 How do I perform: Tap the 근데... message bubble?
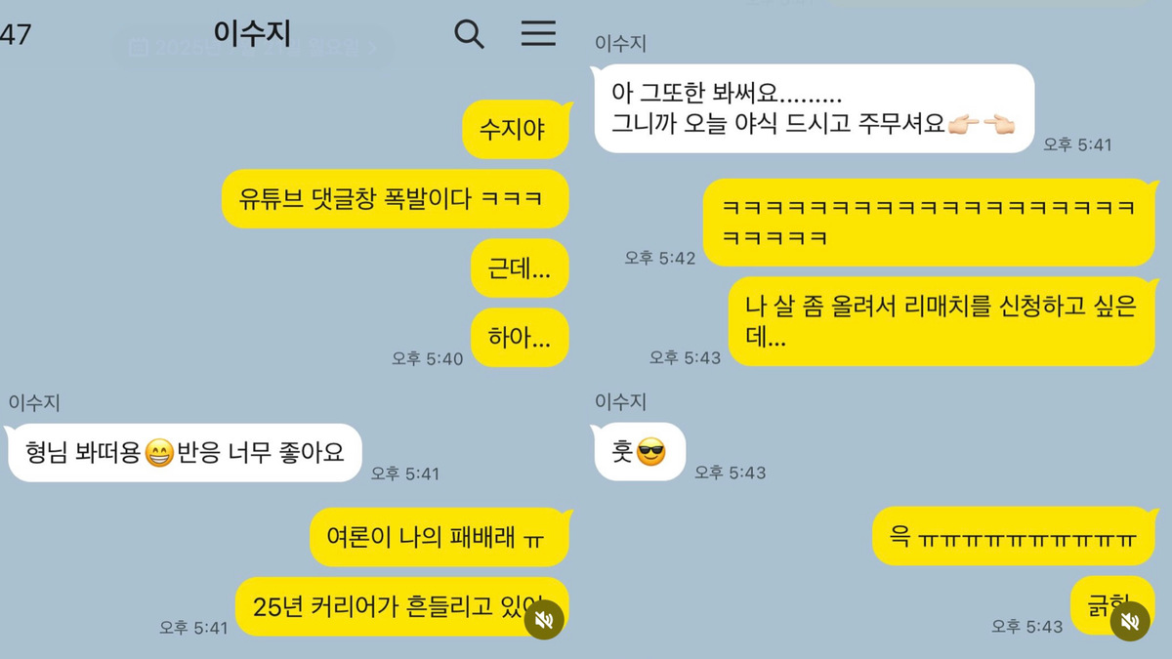tap(520, 268)
